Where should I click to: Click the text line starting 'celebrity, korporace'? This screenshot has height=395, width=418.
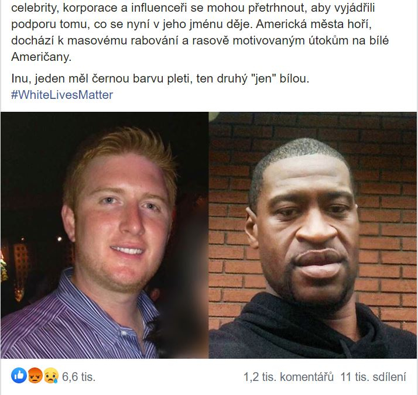(x=193, y=8)
